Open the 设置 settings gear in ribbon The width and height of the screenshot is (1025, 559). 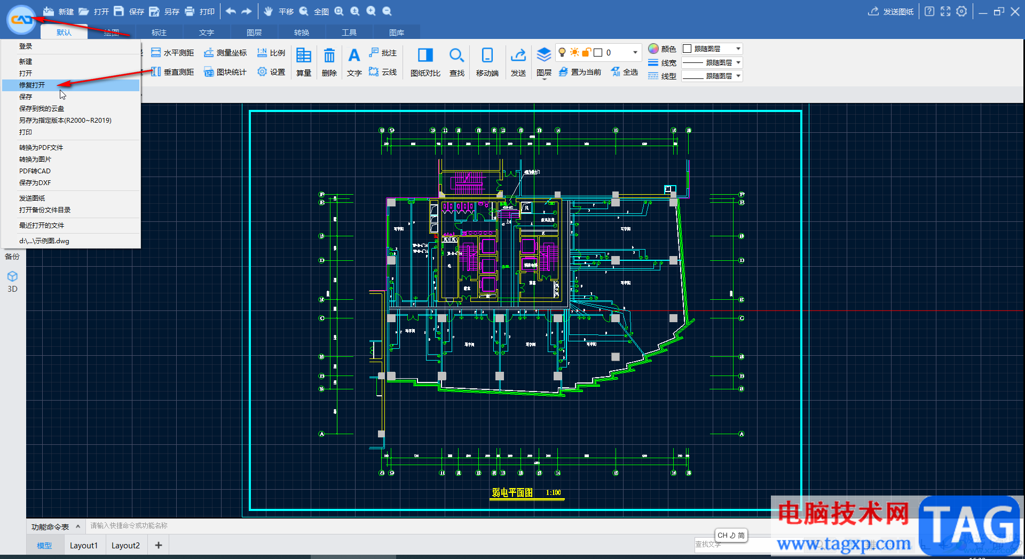(271, 72)
